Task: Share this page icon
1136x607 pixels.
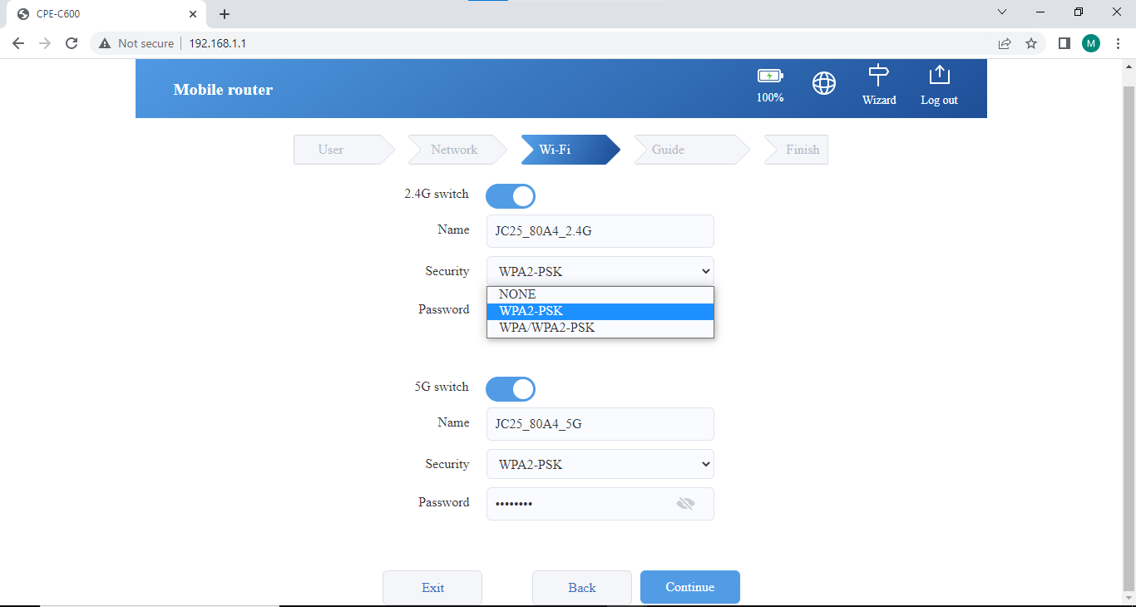Action: pos(1005,43)
